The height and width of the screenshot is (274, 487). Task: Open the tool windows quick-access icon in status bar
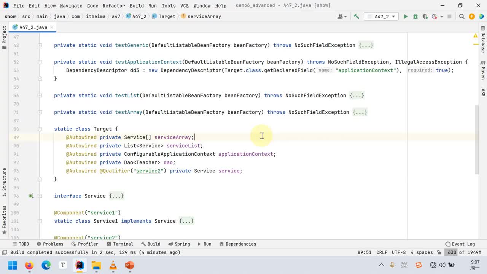click(5, 252)
